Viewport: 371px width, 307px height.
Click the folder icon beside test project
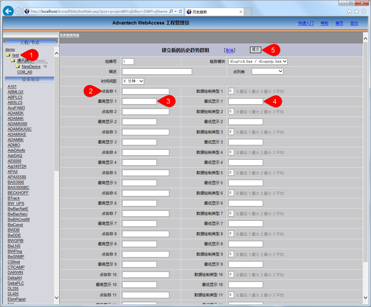(x=8, y=55)
